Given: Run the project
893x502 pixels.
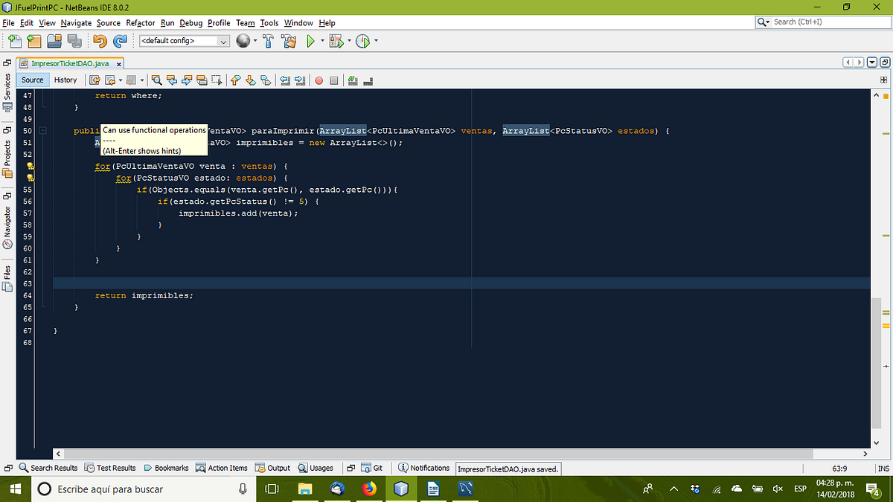Looking at the screenshot, I should click(311, 41).
